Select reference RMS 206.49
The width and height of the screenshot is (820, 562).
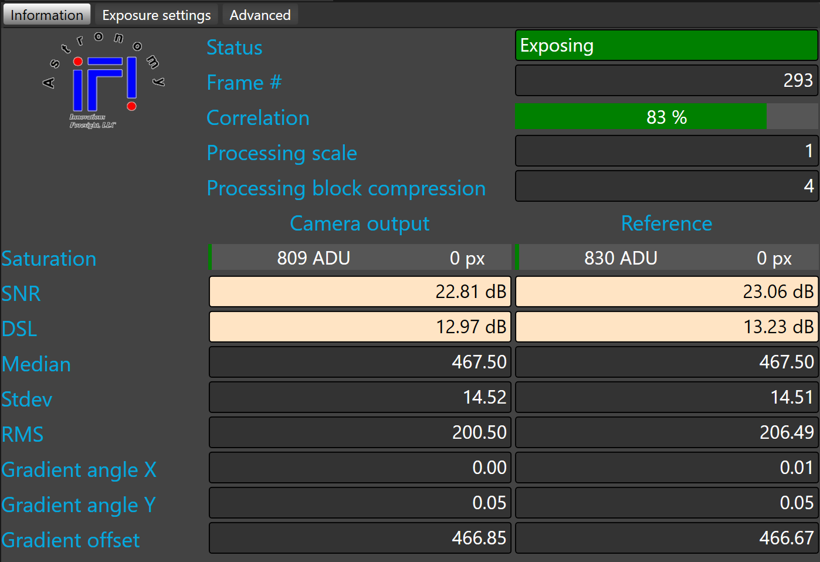point(666,432)
